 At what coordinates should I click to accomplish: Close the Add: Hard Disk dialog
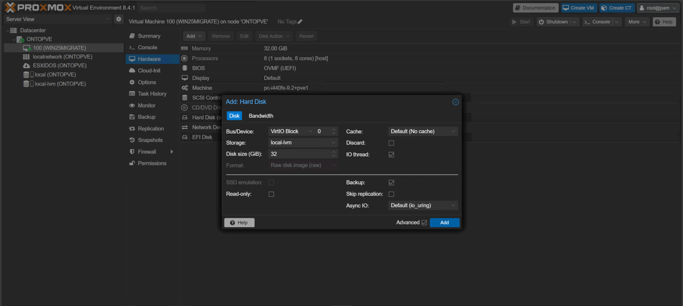(x=455, y=102)
